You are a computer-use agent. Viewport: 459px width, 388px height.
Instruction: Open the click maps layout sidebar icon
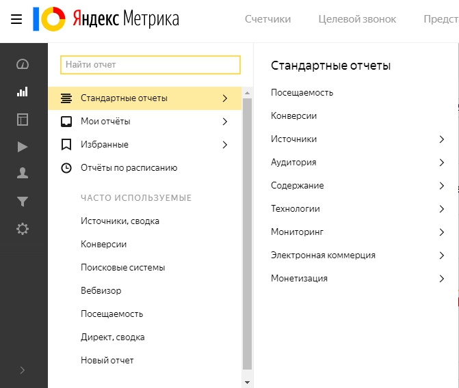point(23,120)
